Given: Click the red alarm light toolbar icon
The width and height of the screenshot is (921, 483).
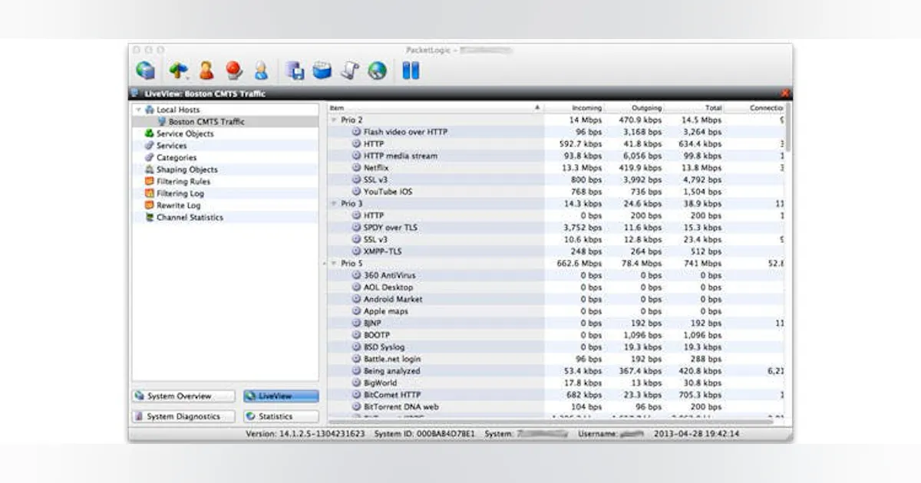Looking at the screenshot, I should pyautogui.click(x=234, y=71).
